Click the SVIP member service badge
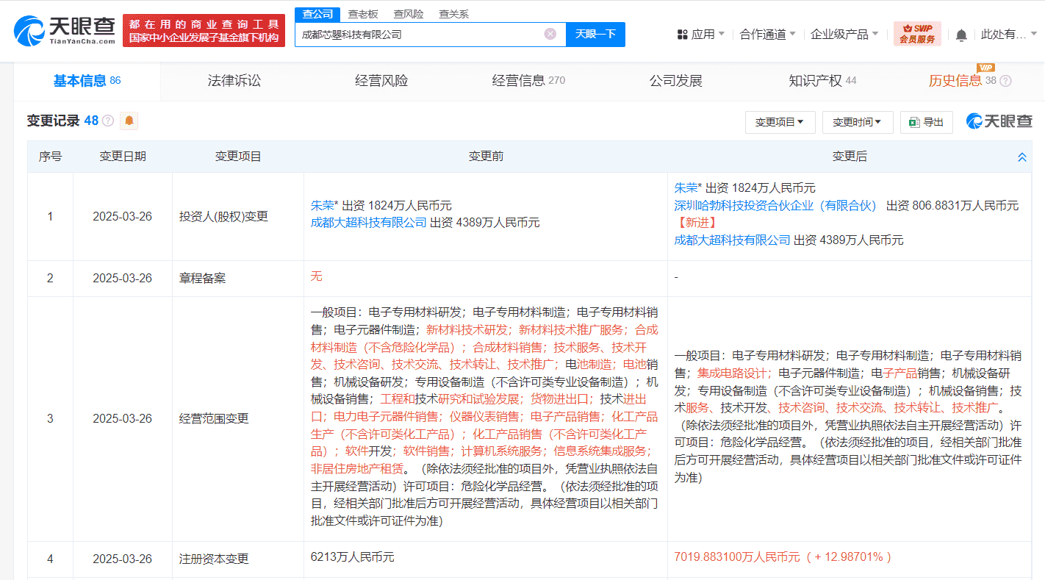1045x580 pixels. coord(917,34)
